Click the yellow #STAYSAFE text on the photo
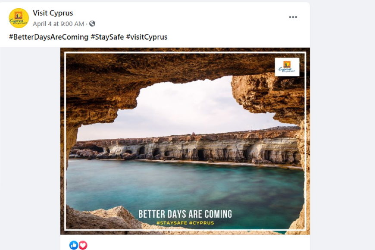375x250 pixels. pyautogui.click(x=172, y=223)
